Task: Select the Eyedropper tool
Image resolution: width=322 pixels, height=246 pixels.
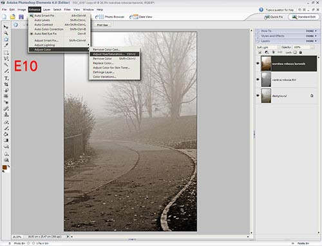Action: pos(6,45)
